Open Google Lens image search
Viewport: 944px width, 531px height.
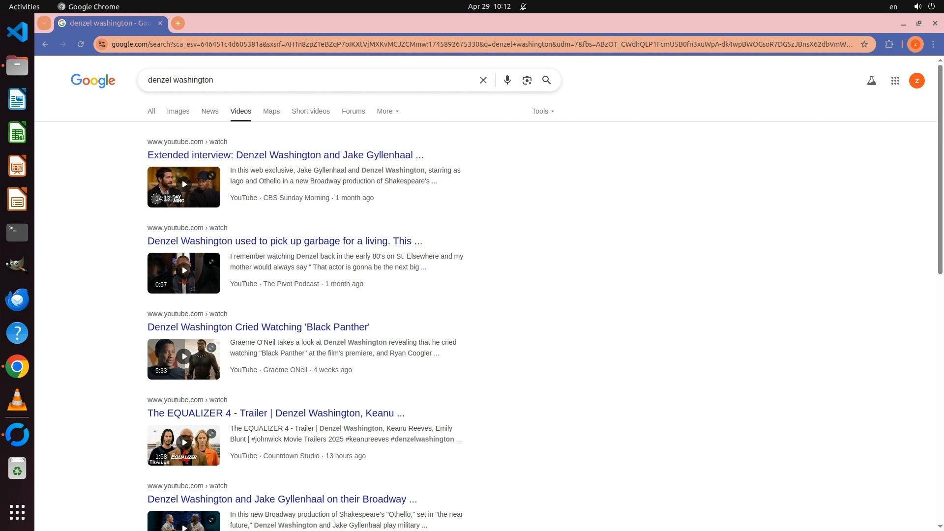(527, 80)
